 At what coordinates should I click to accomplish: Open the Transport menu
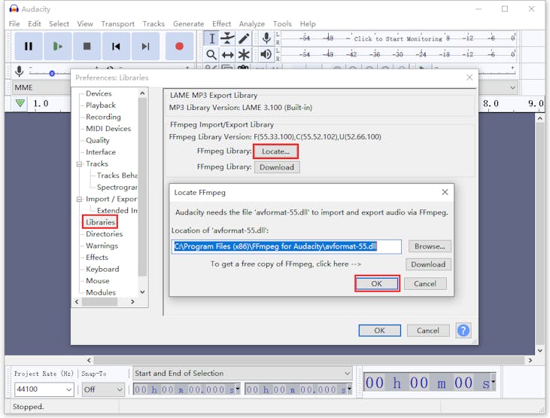pyautogui.click(x=118, y=24)
